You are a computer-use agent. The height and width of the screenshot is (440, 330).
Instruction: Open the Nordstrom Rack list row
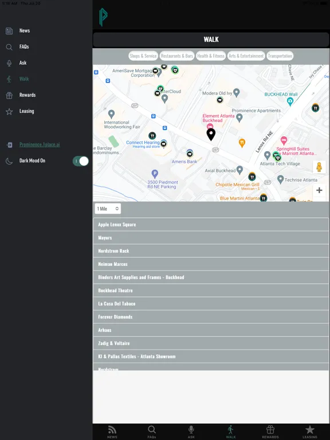coord(211,251)
